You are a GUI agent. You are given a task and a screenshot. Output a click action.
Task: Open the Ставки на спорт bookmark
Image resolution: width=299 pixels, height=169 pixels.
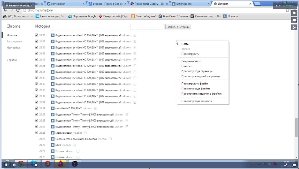tap(206, 16)
